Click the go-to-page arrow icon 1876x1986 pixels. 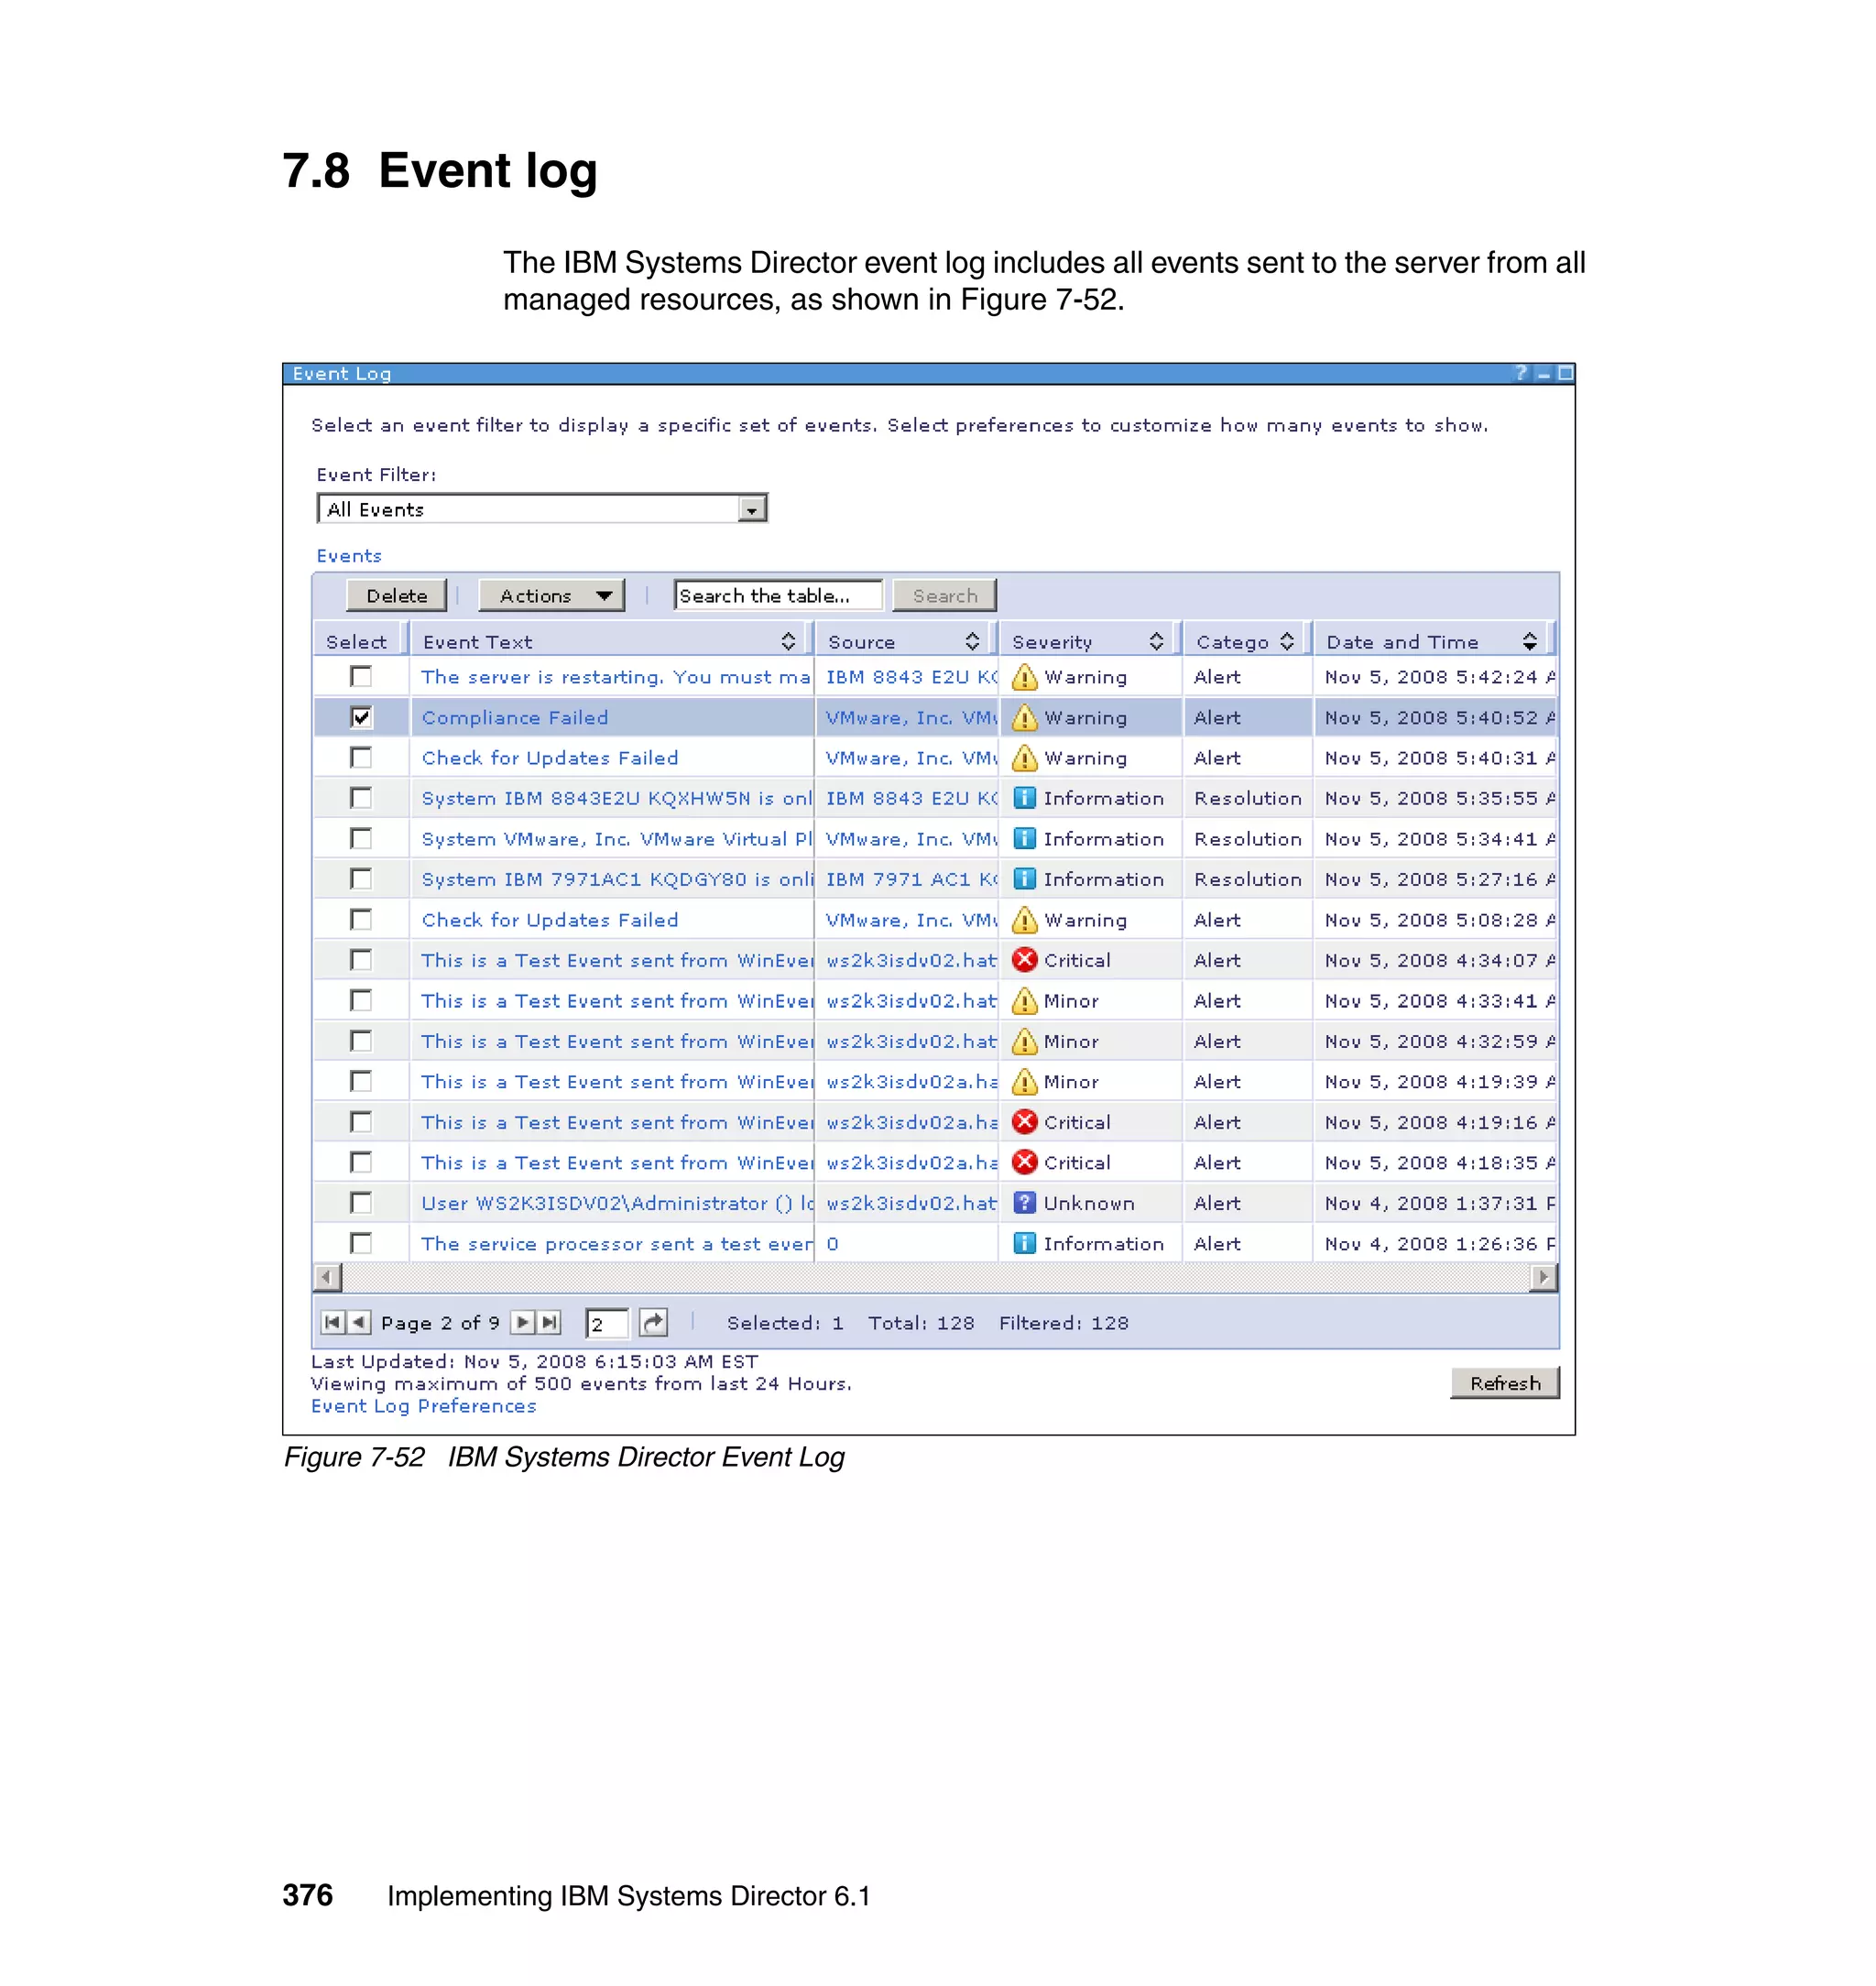pos(653,1322)
